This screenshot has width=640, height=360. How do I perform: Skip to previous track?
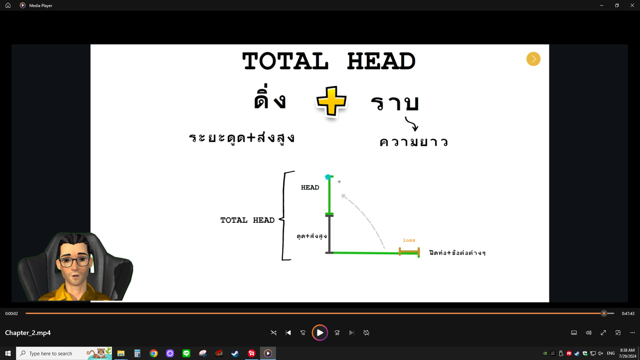point(288,333)
